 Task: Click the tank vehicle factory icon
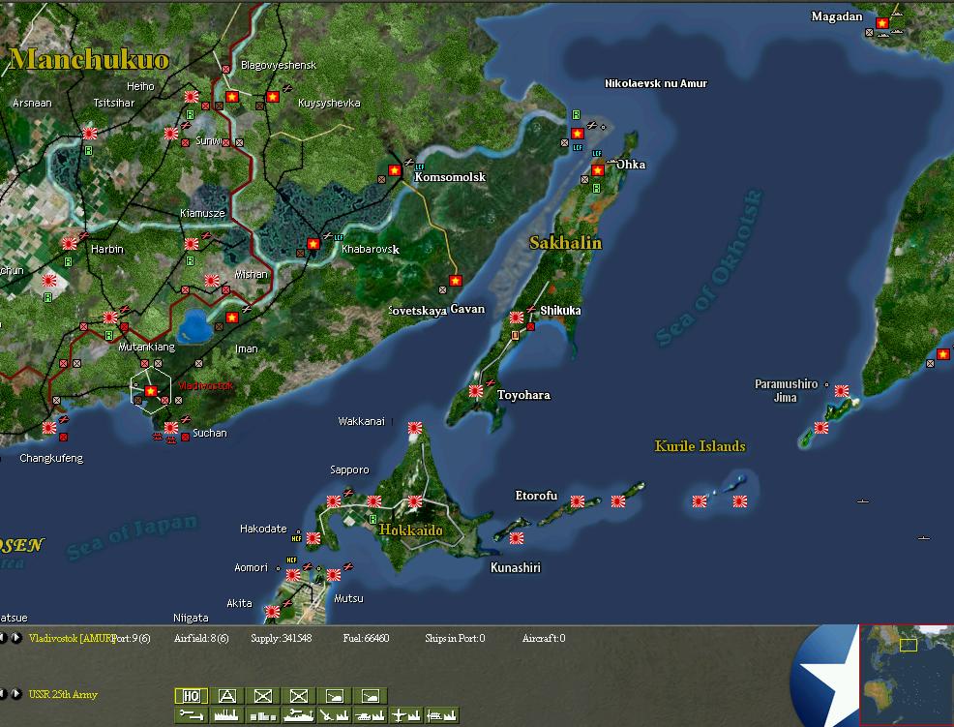371,715
